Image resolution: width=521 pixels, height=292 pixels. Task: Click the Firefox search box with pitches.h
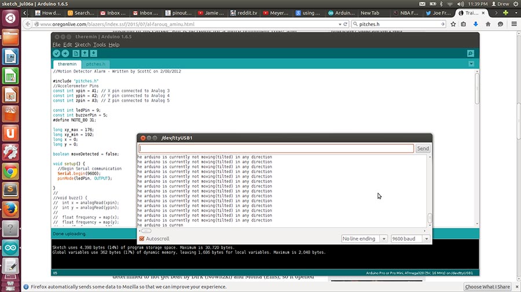[x=399, y=24]
